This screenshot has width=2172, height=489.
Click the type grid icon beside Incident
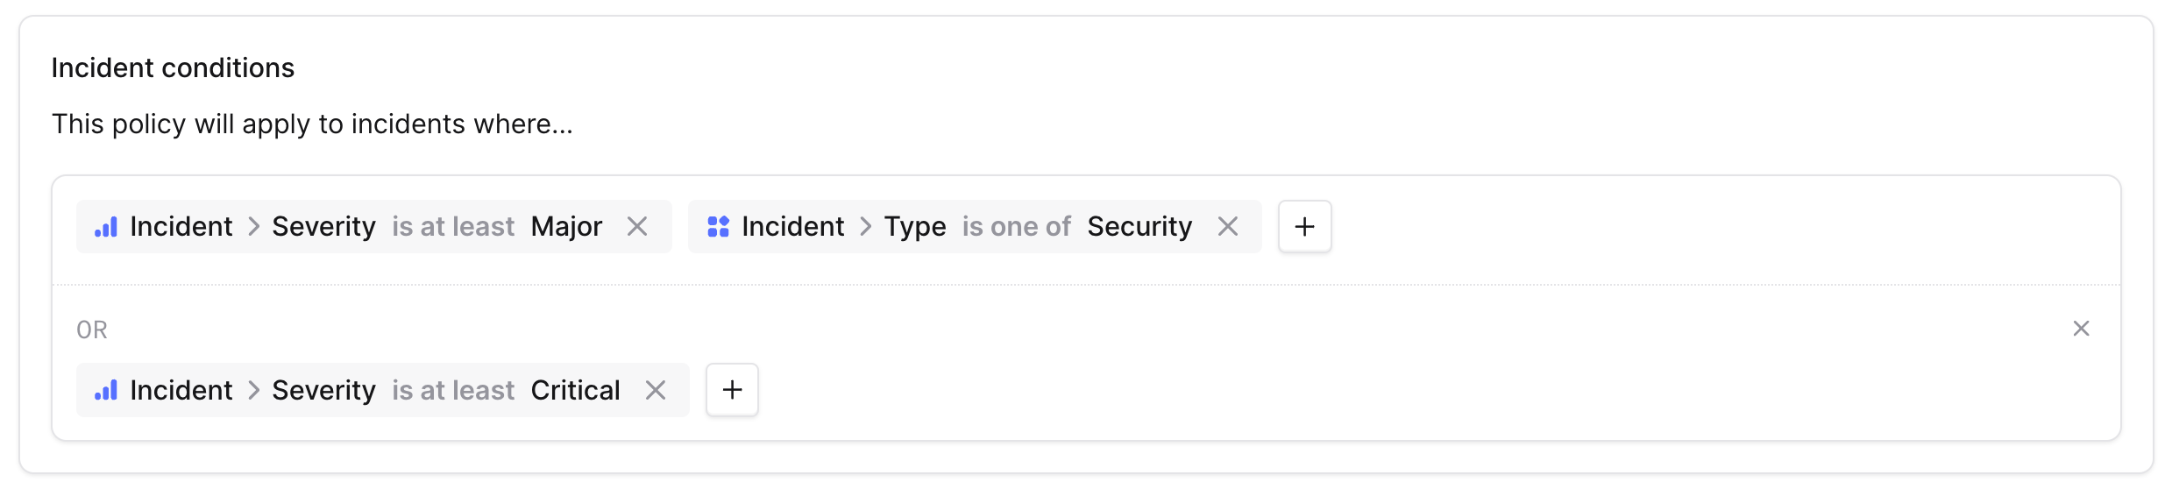(x=719, y=227)
